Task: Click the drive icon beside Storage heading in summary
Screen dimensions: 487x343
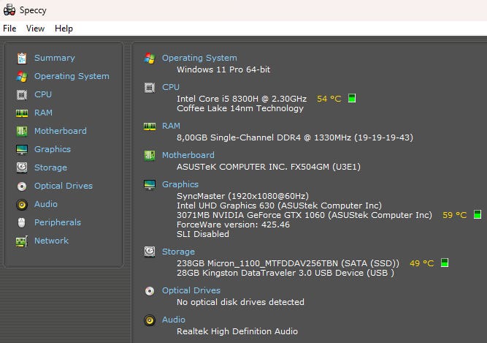Action: pyautogui.click(x=150, y=252)
